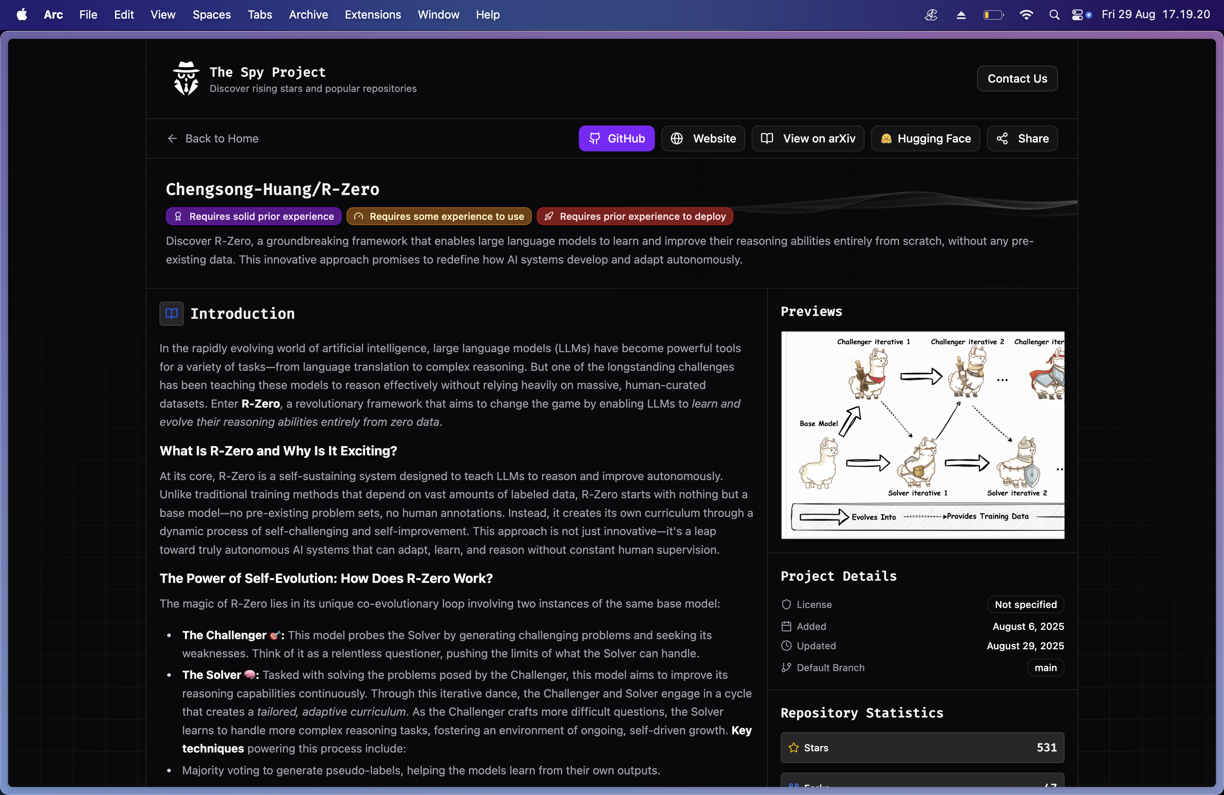
Task: Click the Stars star icon
Action: [x=794, y=748]
